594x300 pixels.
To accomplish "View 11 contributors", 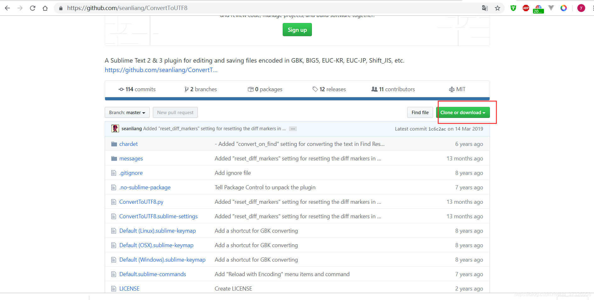I will tap(393, 89).
